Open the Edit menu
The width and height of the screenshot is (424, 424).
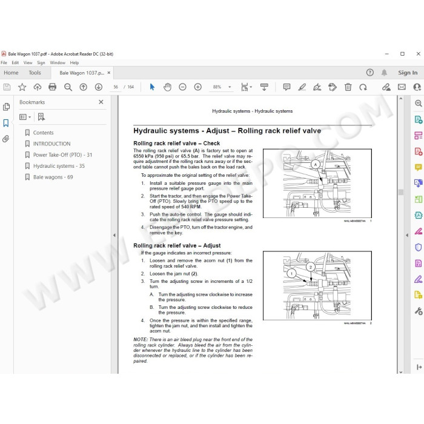click(x=15, y=63)
